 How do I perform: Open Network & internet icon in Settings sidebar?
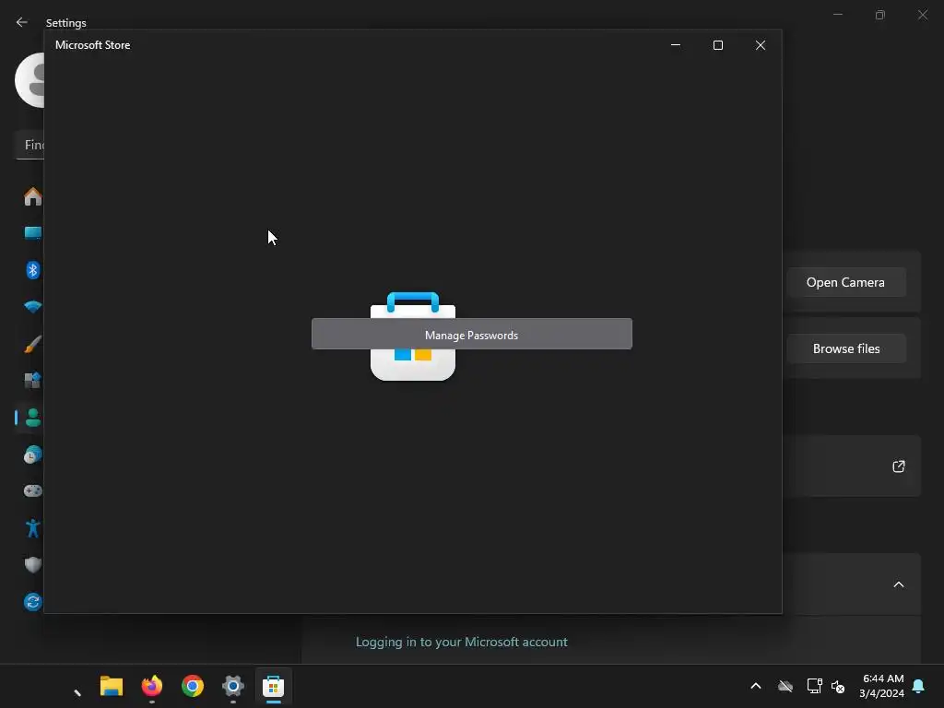point(33,306)
